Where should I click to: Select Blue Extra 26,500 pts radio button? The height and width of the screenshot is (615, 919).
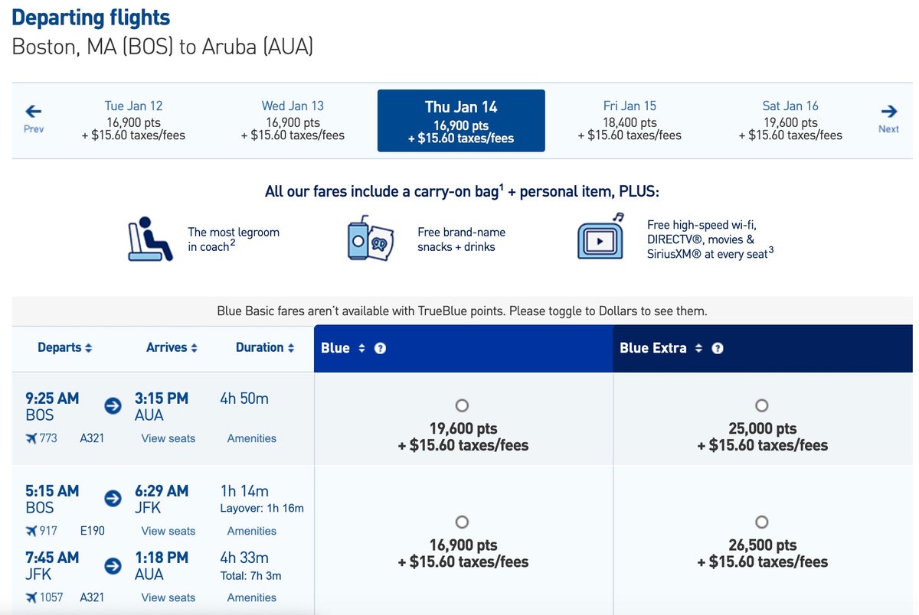(761, 522)
